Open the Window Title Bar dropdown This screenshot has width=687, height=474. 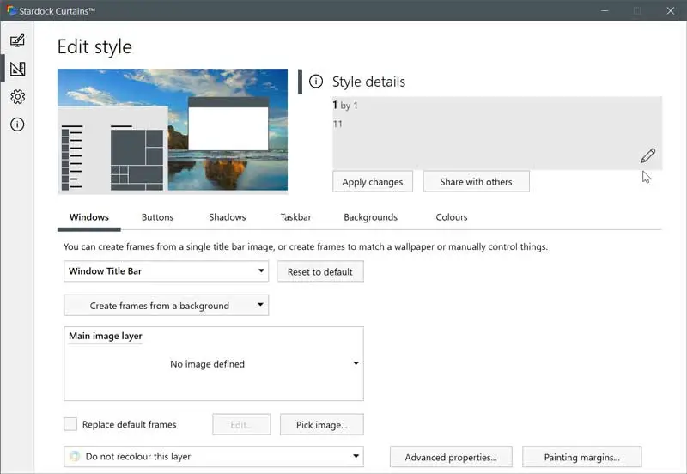point(166,271)
